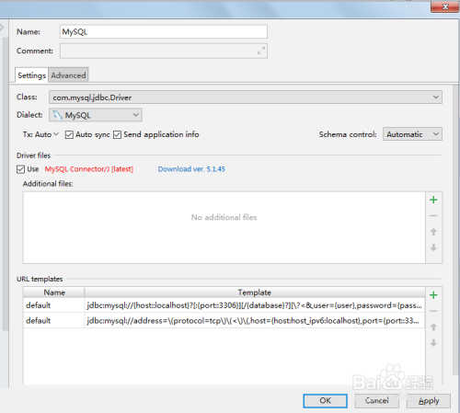Image resolution: width=460 pixels, height=413 pixels.
Task: Move additional file up arrow
Action: pos(433,232)
